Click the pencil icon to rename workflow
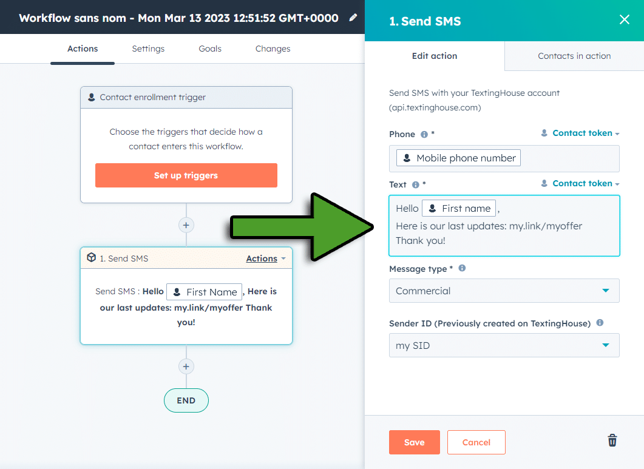644x469 pixels. tap(353, 18)
